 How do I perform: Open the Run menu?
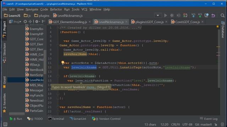67,10
